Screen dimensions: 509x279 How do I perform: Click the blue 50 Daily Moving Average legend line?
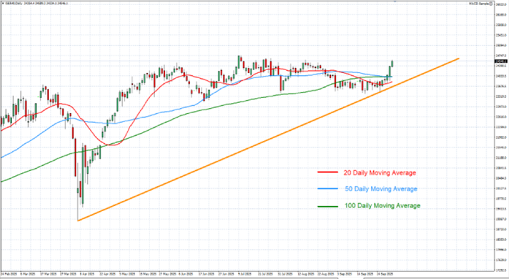click(327, 188)
